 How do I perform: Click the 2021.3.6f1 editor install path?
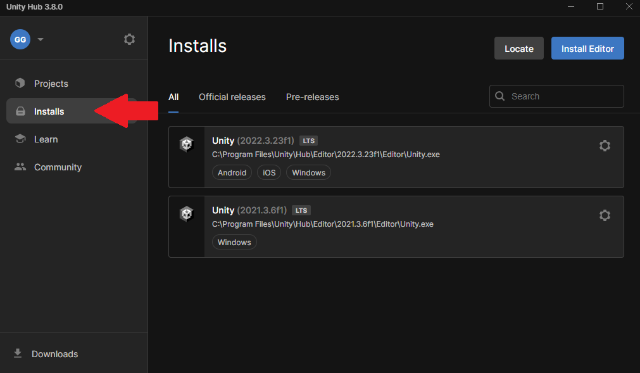(x=322, y=224)
